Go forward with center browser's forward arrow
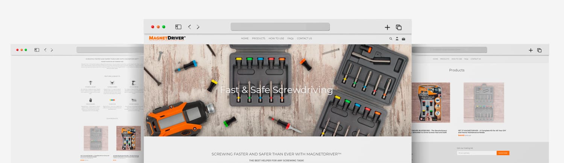Screen dimensions: 564x163 [198, 27]
